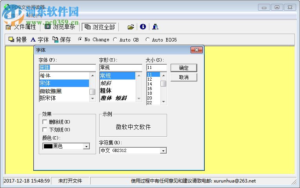Click size list scroll up arrow
The width and height of the screenshot is (300, 188).
(164, 76)
